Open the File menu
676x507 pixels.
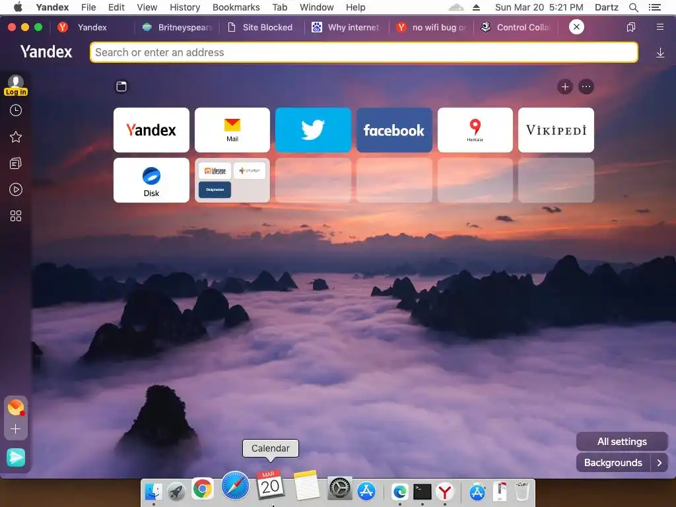pyautogui.click(x=88, y=7)
